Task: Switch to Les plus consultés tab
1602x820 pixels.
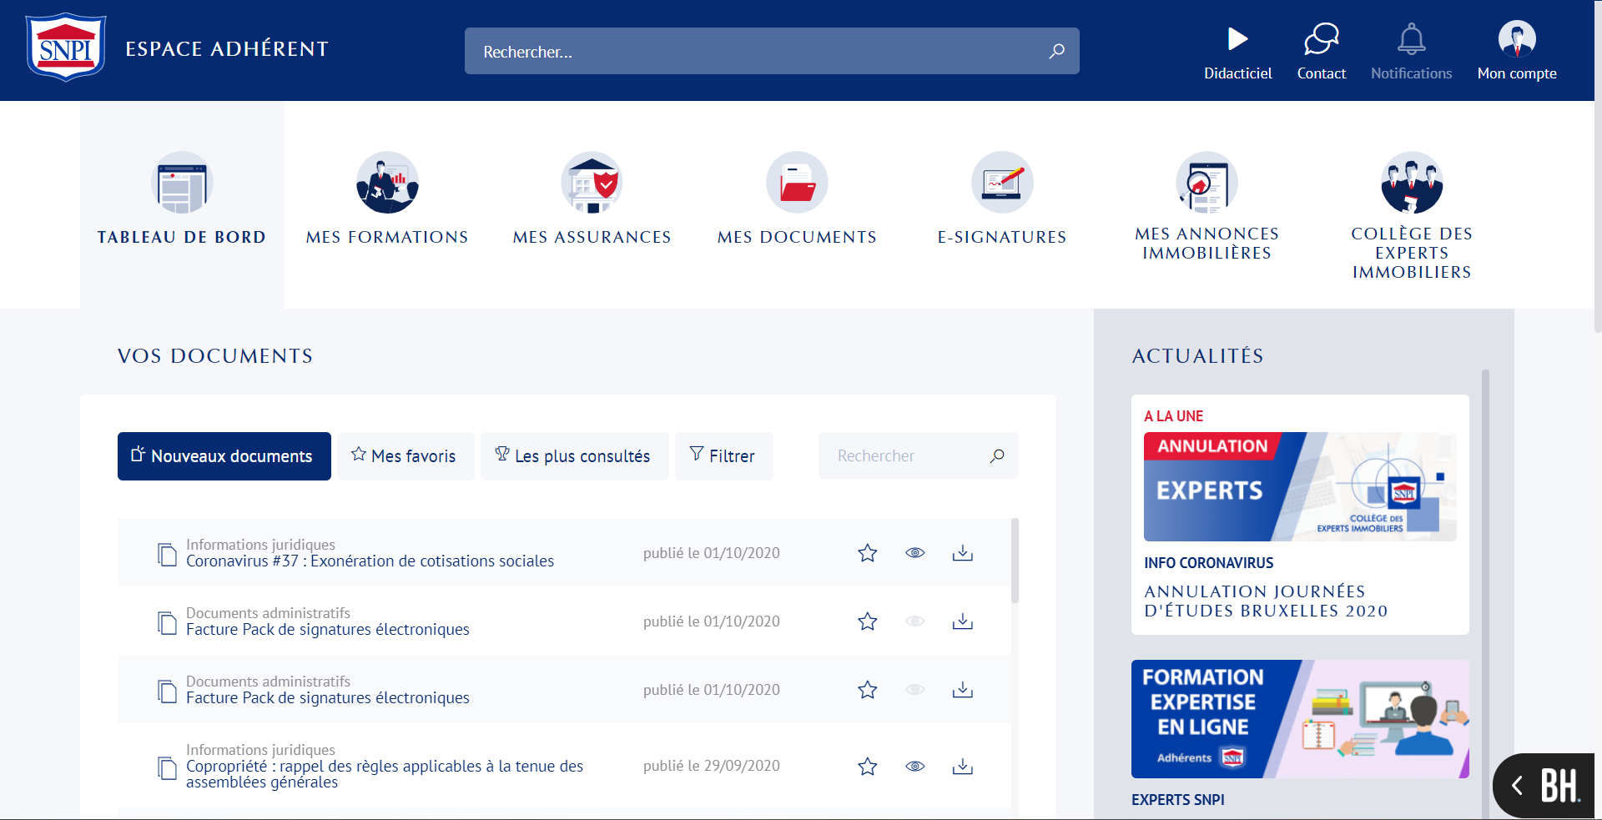Action: click(x=574, y=456)
